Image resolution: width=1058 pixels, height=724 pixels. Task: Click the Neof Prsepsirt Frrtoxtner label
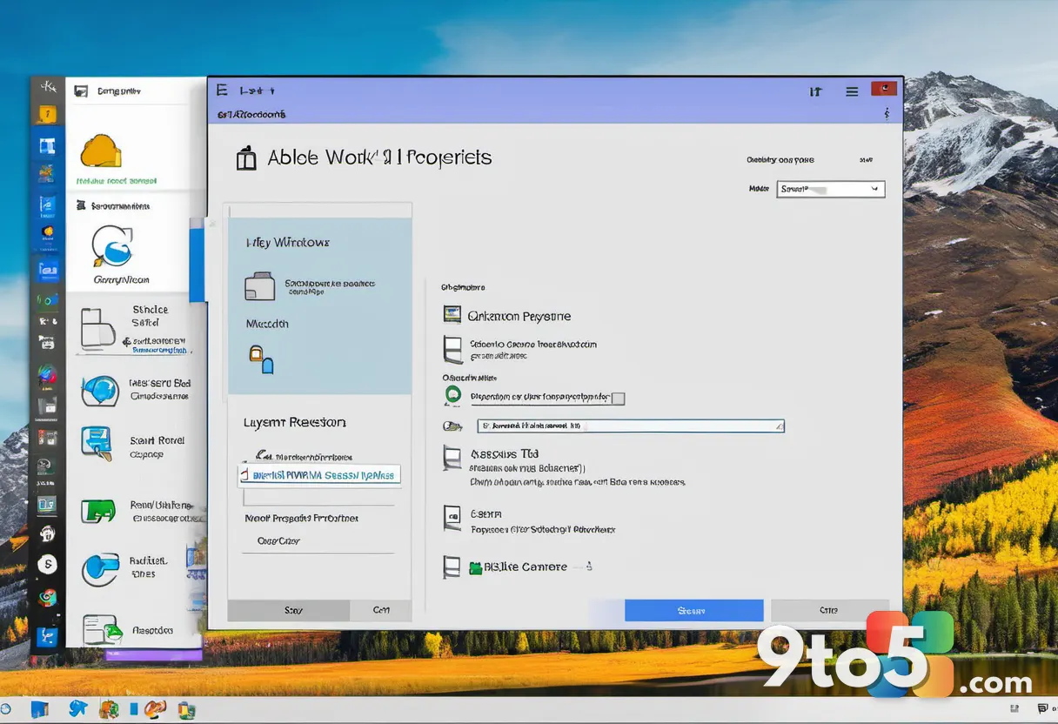coord(301,518)
